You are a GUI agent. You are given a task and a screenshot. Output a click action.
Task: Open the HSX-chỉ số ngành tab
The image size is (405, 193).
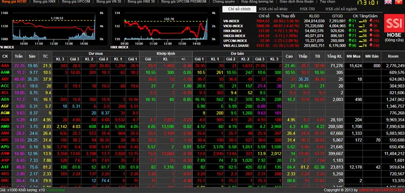pyautogui.click(x=341, y=9)
